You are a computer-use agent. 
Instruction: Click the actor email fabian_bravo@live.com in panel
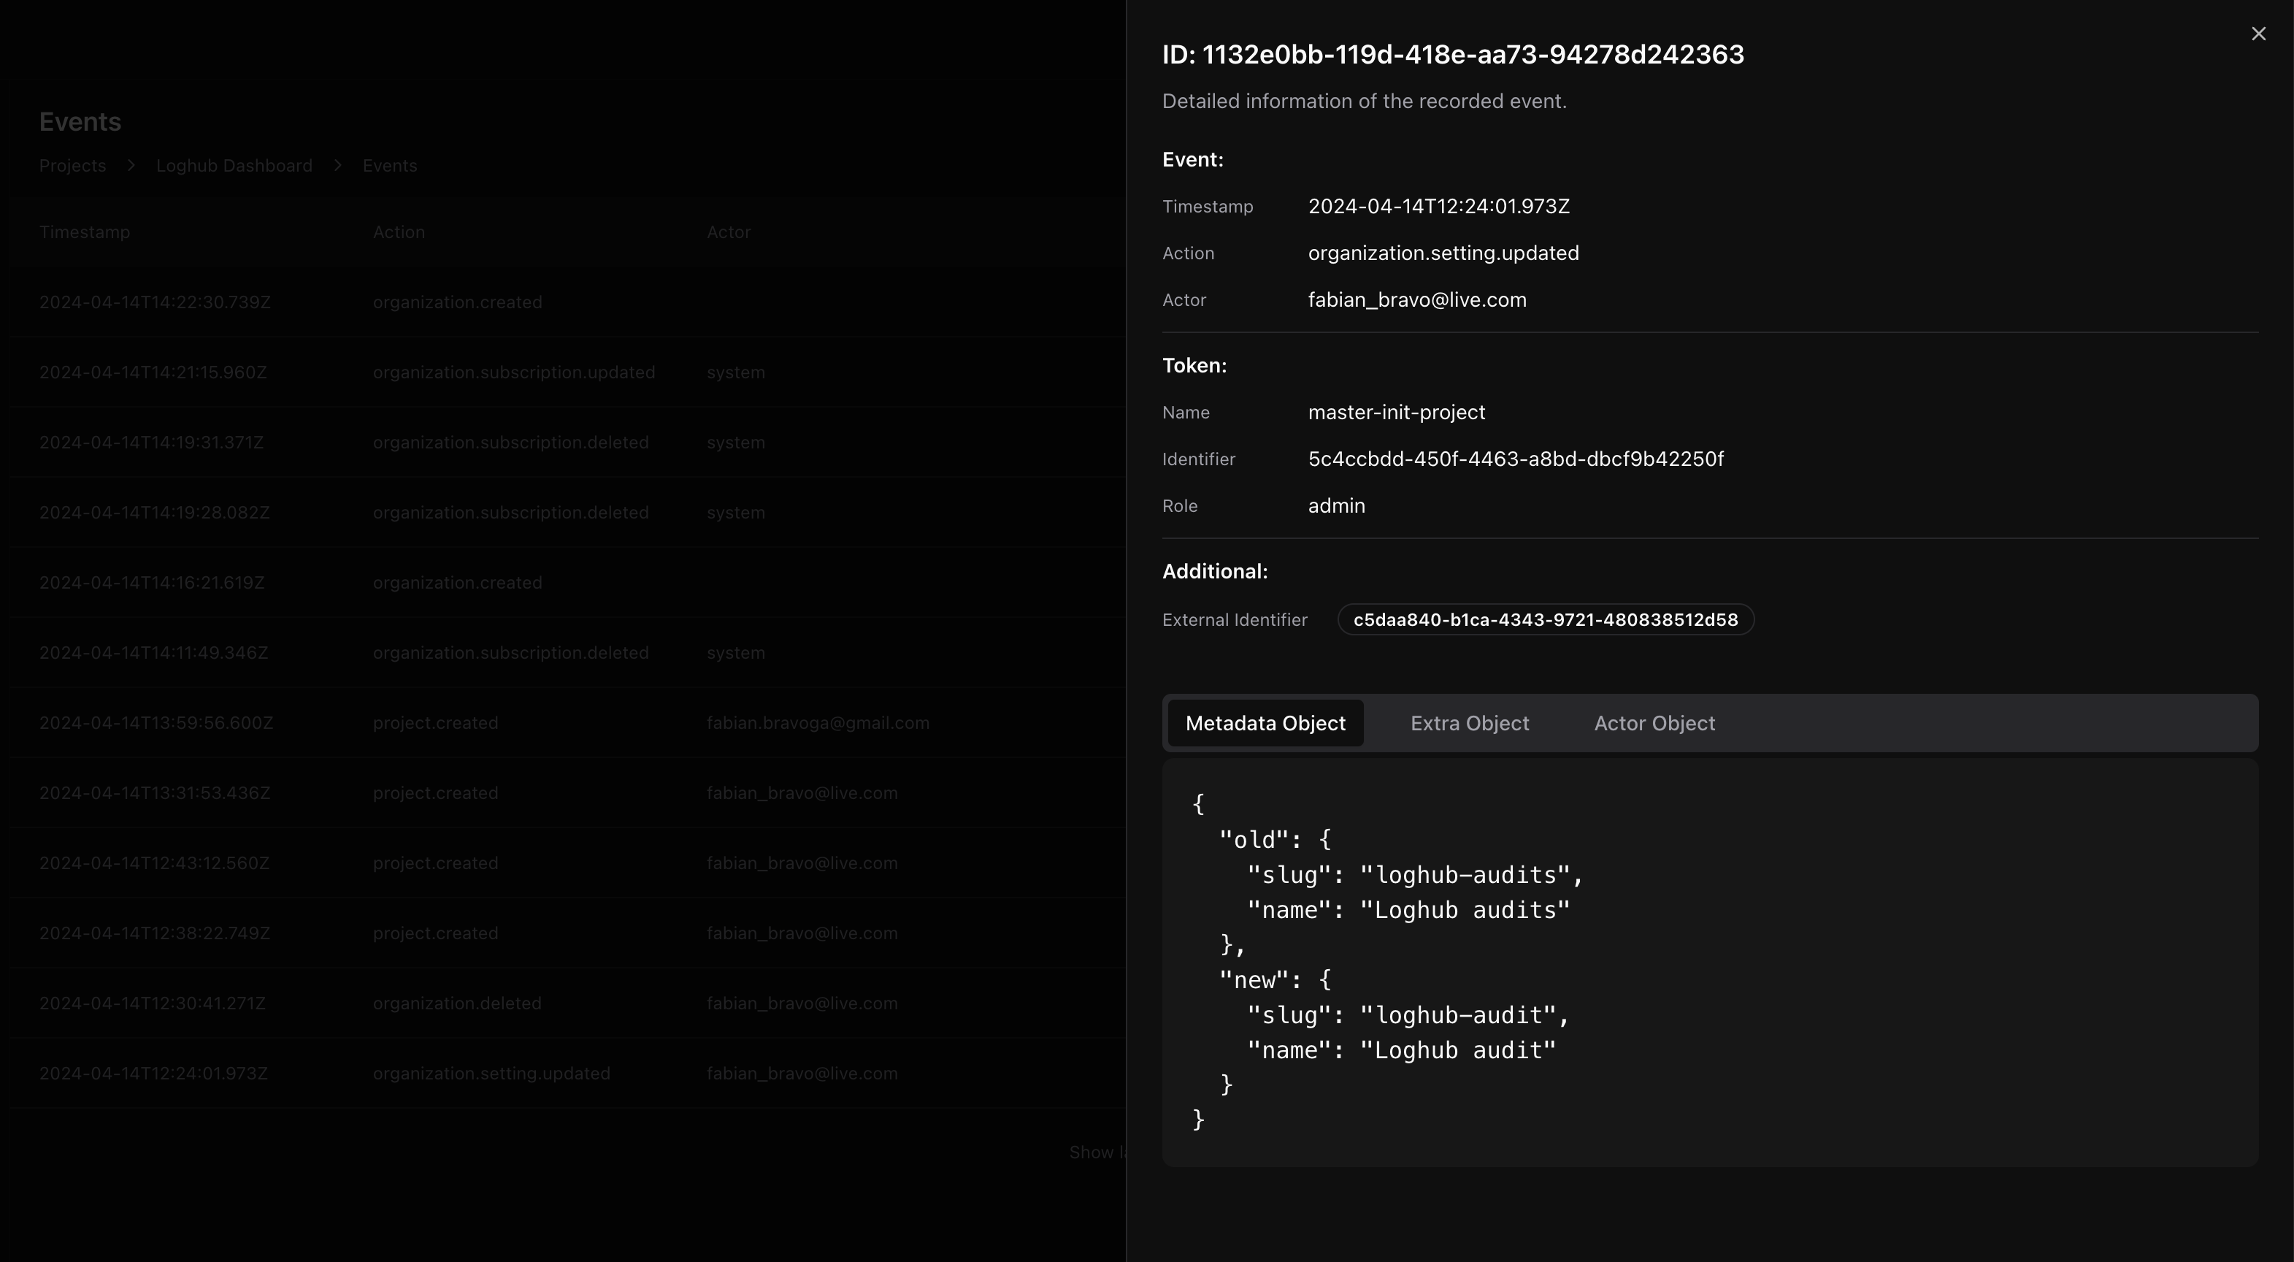click(1416, 300)
